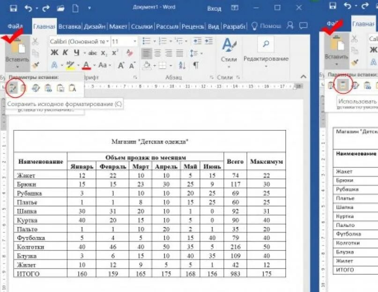
Task: Apply red font color A button
Action: [87, 65]
